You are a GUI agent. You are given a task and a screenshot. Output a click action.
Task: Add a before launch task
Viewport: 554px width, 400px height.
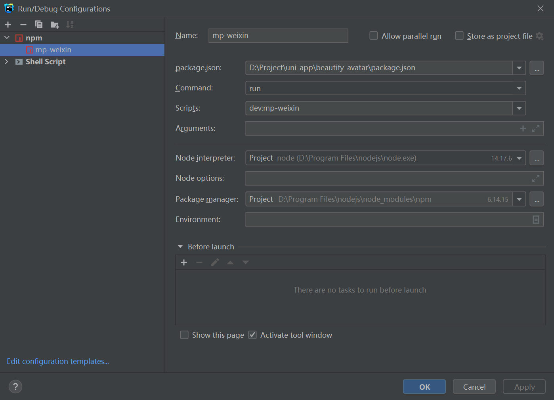[x=184, y=262]
